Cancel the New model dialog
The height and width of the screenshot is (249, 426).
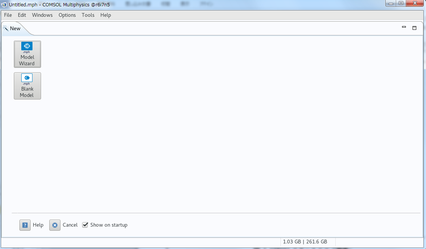(x=55, y=225)
